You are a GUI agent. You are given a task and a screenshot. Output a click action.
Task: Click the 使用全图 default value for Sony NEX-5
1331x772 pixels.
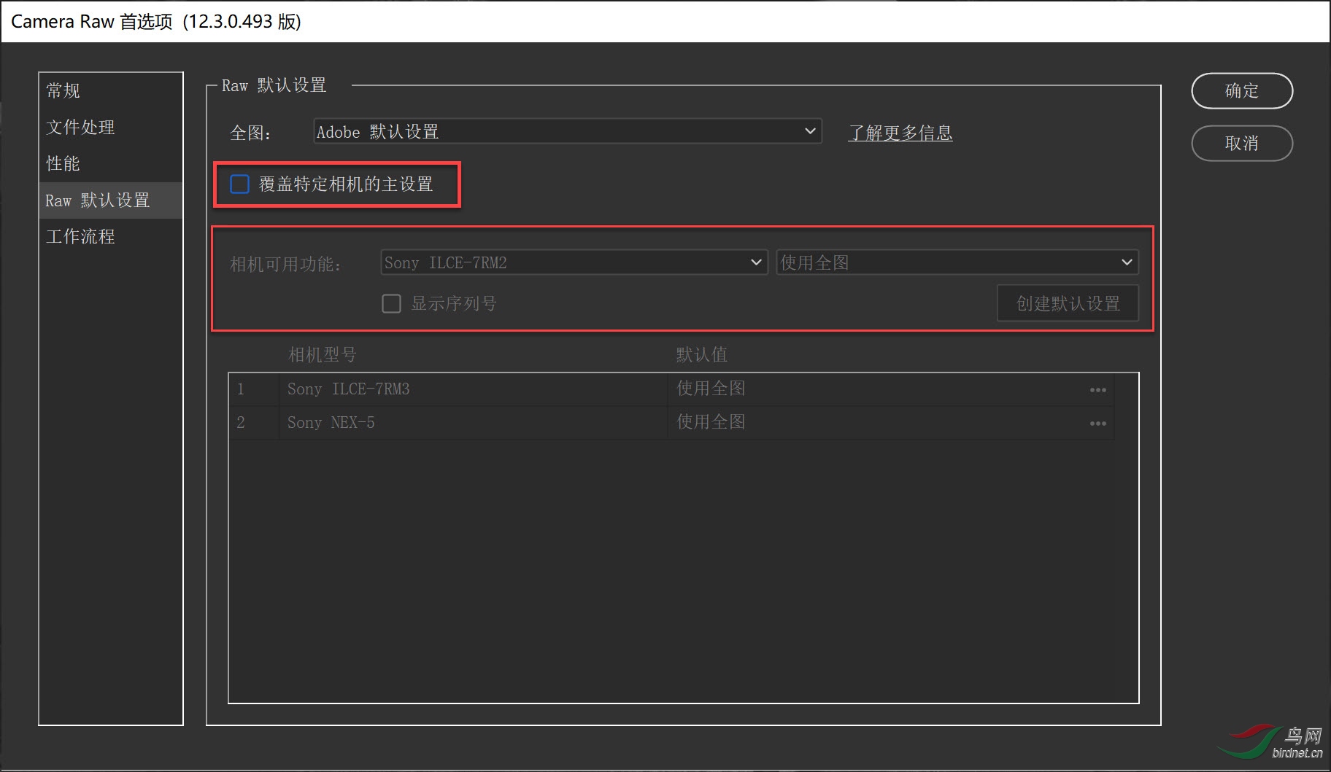[711, 423]
